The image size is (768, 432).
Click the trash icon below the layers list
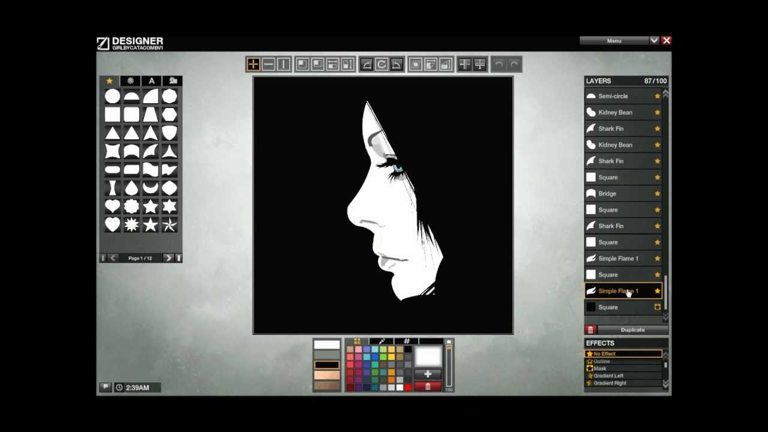coord(590,329)
